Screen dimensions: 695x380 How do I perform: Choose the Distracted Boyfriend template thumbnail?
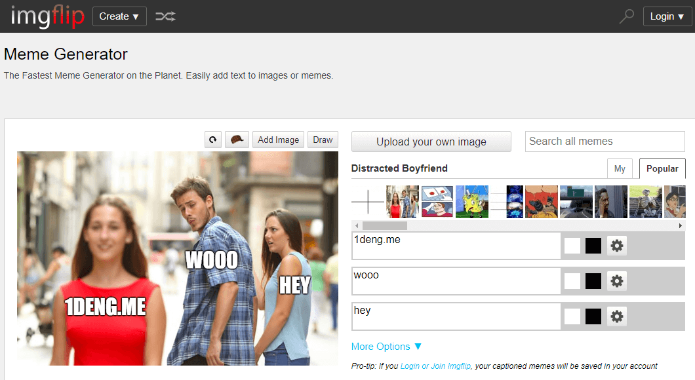pyautogui.click(x=403, y=202)
